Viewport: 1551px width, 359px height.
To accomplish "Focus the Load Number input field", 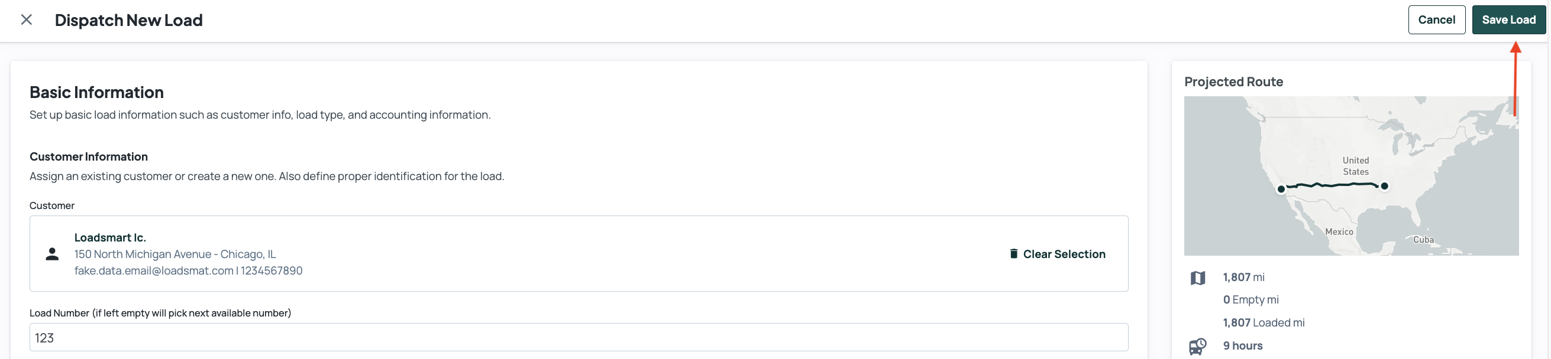I will [579, 337].
